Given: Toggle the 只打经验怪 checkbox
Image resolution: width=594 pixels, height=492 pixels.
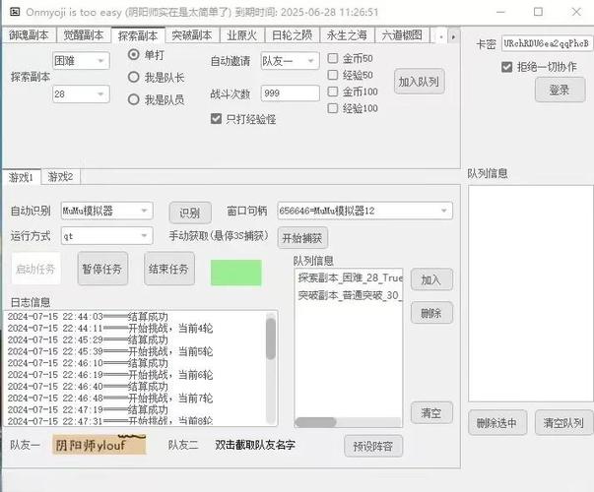Looking at the screenshot, I should coord(217,118).
